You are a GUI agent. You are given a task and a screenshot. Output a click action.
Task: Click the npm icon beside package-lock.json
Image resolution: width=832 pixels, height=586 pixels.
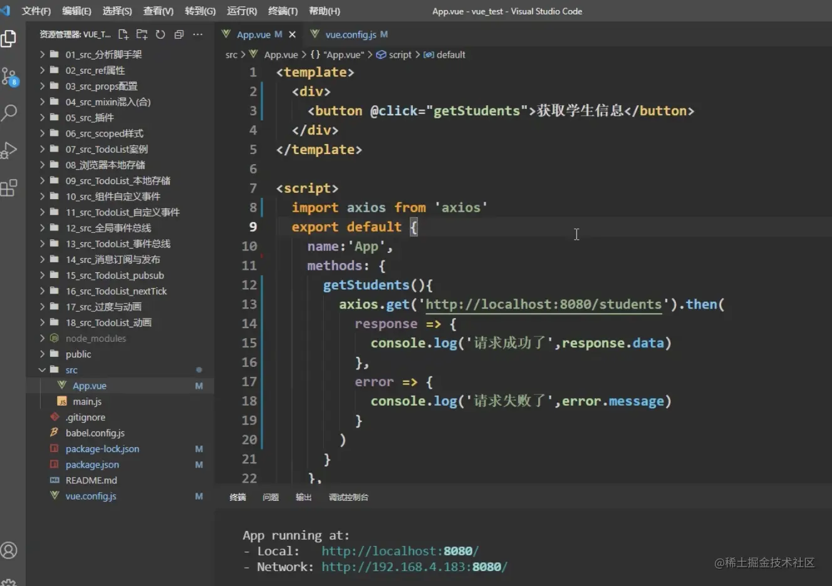point(55,448)
